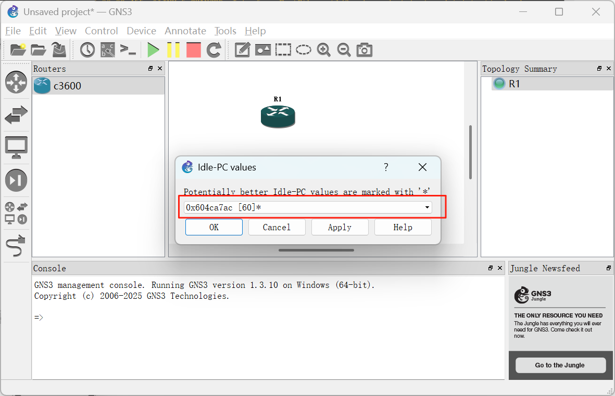Reload all devices icon
Screen dimensions: 615x396
coord(214,50)
